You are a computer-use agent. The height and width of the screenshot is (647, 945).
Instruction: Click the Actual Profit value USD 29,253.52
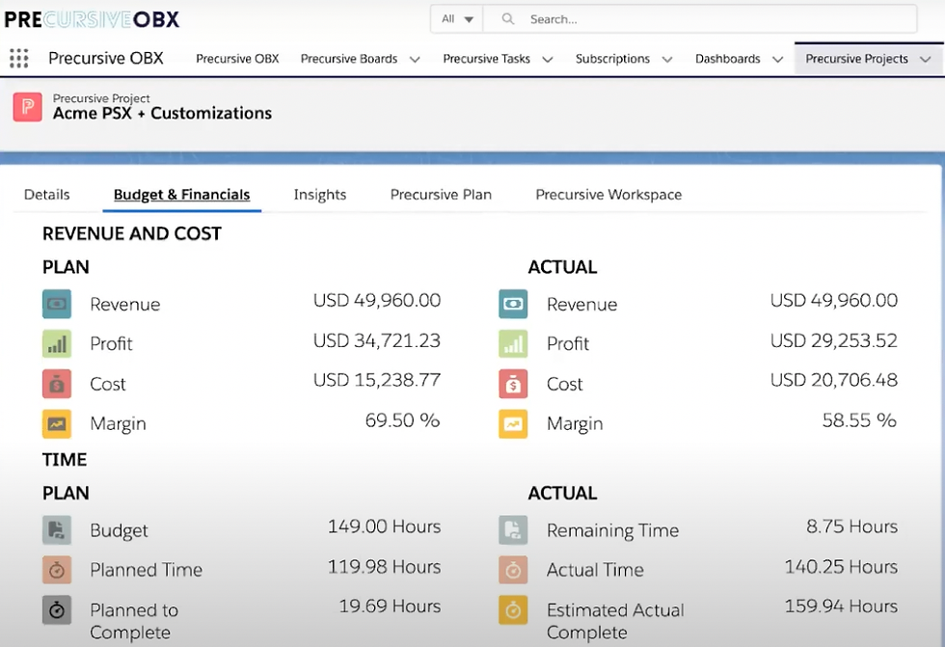click(x=833, y=340)
